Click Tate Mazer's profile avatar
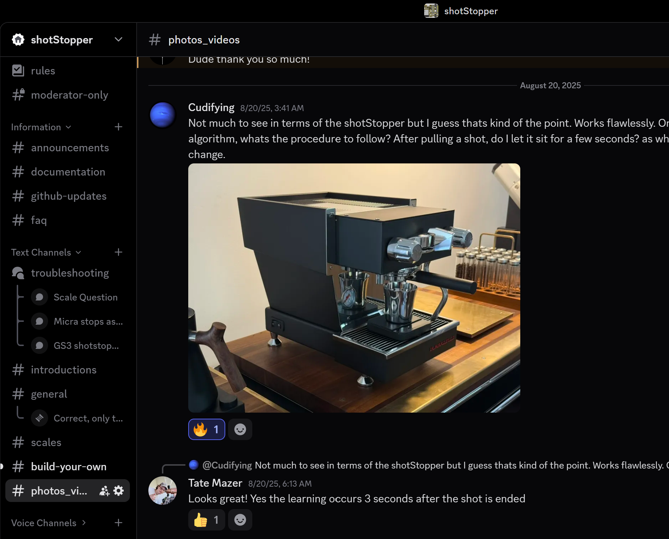 (x=162, y=490)
